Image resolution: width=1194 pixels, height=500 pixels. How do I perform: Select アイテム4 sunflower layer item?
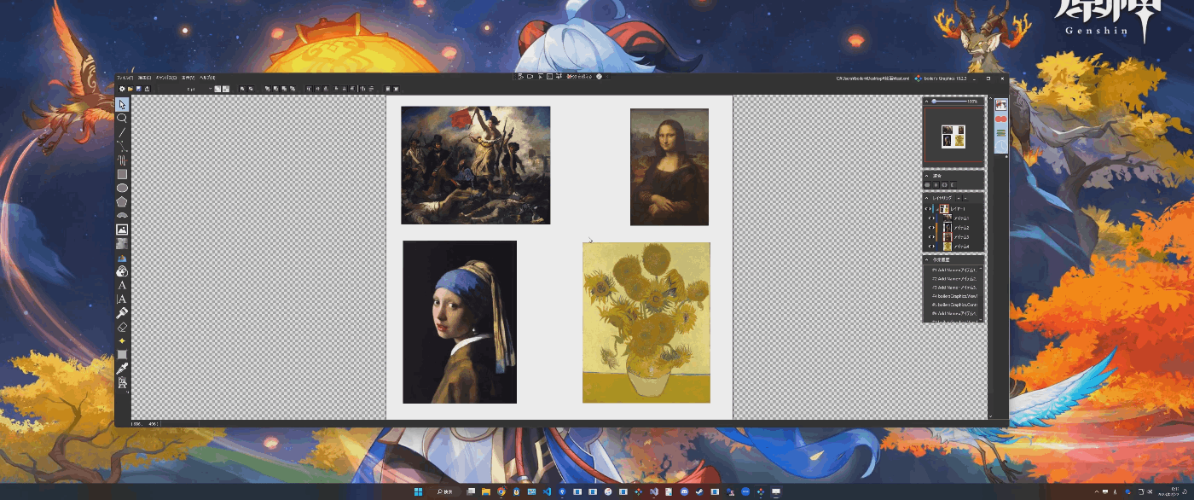tap(960, 247)
